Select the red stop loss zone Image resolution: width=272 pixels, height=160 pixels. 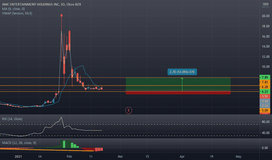click(178, 93)
